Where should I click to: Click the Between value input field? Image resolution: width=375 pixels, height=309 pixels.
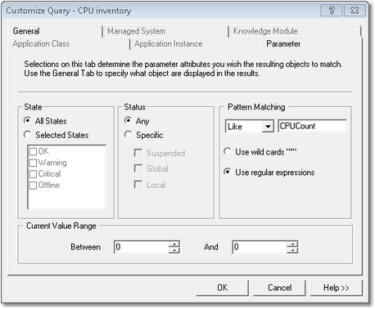coord(142,247)
